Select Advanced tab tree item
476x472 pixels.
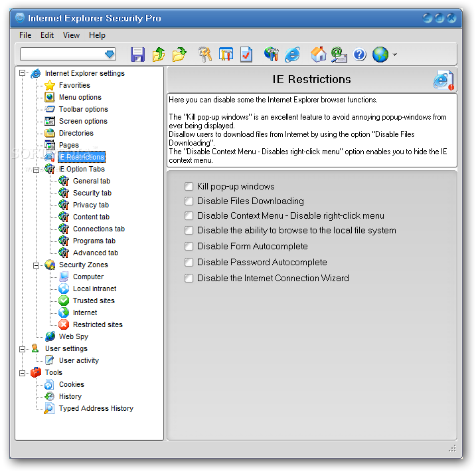point(96,253)
